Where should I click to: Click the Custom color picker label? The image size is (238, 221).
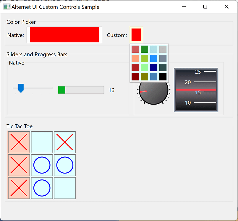117,35
